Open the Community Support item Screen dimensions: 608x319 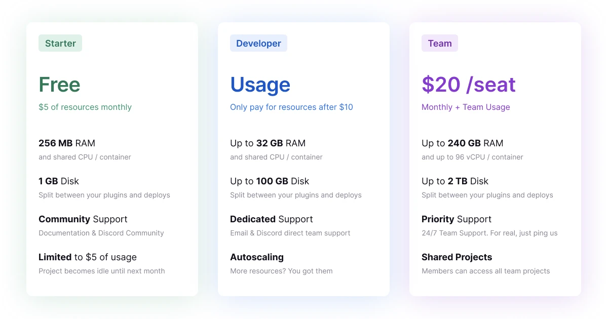click(83, 219)
